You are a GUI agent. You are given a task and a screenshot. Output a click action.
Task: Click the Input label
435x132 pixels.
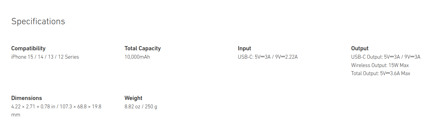(x=244, y=48)
